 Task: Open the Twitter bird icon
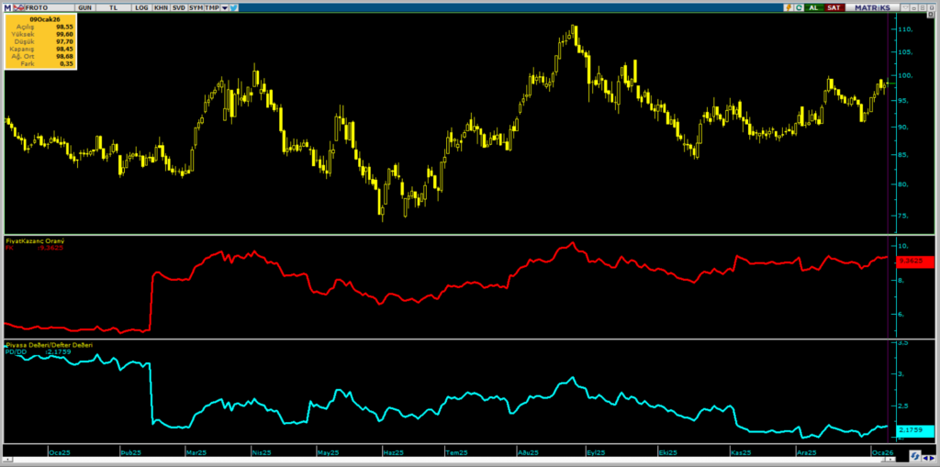[234, 6]
